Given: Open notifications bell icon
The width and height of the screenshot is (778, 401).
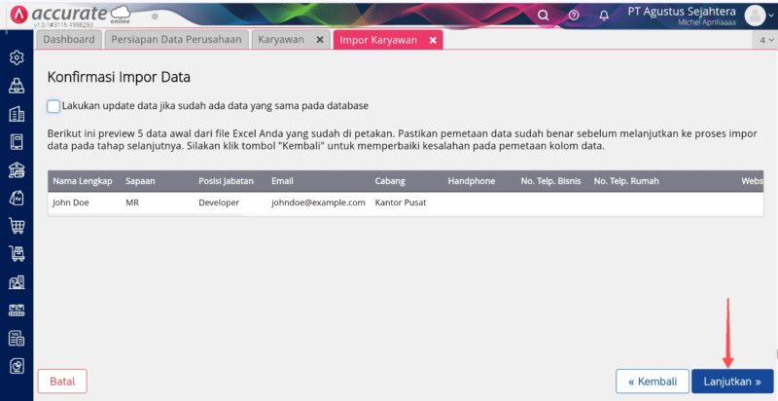Looking at the screenshot, I should tap(604, 15).
